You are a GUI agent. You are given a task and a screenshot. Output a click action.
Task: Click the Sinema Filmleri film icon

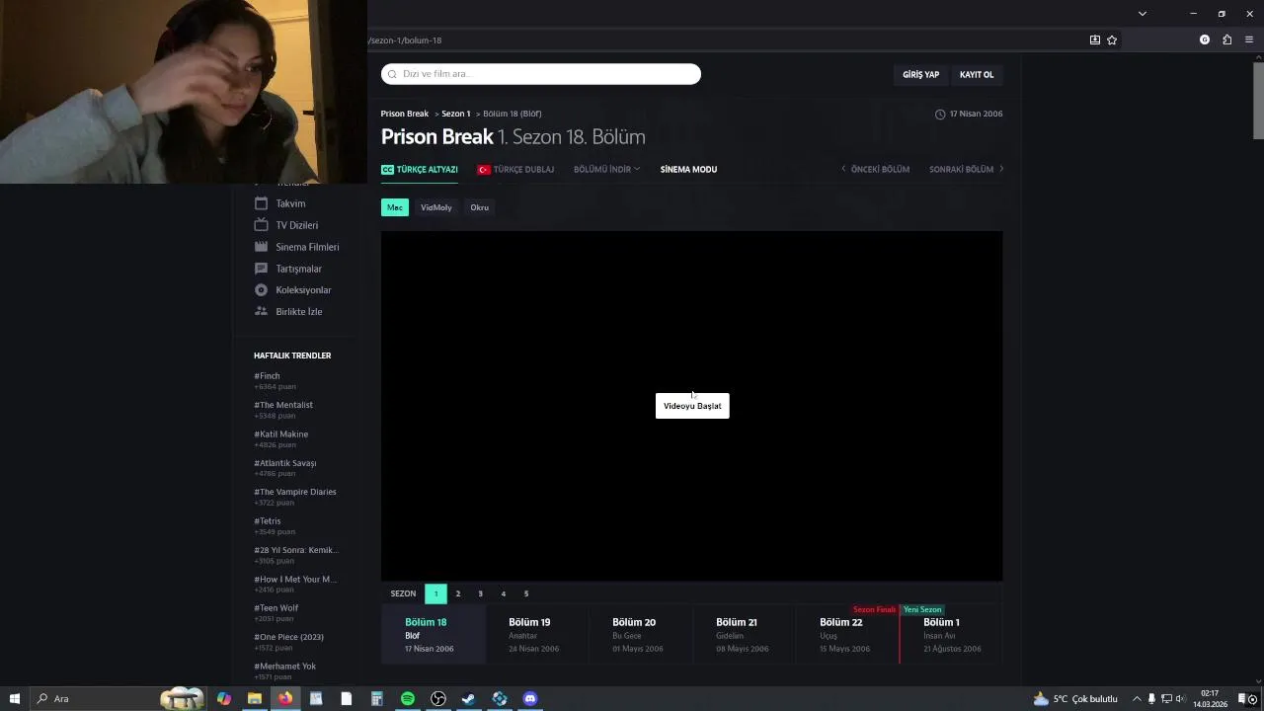click(261, 247)
